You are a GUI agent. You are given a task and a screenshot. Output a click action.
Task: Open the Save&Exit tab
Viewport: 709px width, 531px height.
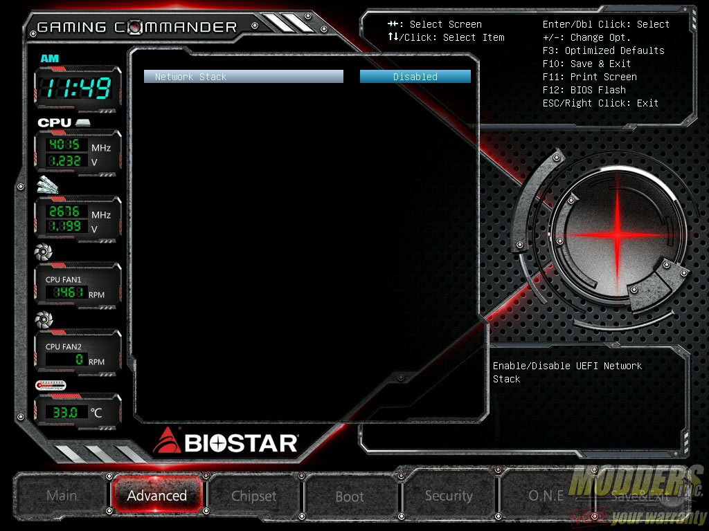coord(640,496)
